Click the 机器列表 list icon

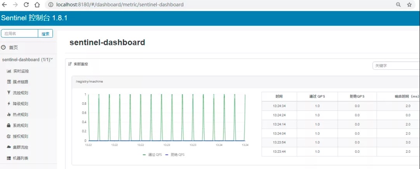pyautogui.click(x=9, y=158)
